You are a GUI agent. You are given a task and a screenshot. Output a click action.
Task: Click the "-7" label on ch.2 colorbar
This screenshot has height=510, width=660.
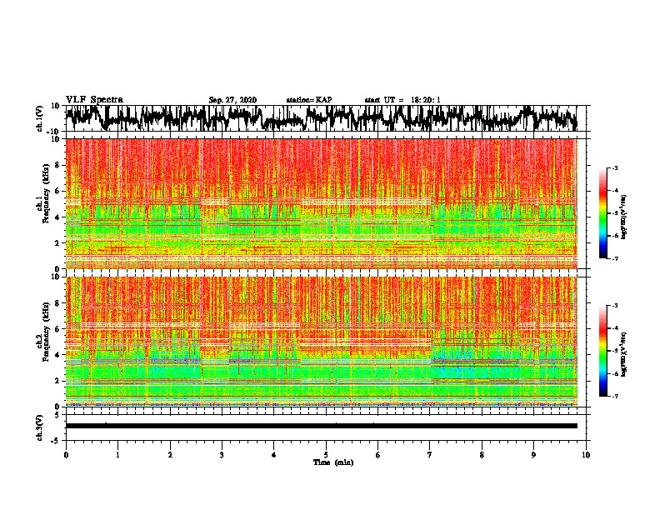coord(614,396)
